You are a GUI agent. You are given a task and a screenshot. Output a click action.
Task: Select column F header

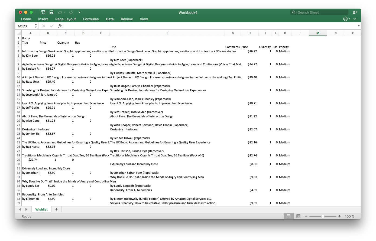pyautogui.click(x=167, y=33)
